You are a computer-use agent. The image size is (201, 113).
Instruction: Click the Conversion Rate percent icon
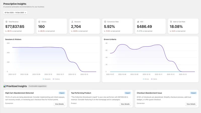pos(105,22)
